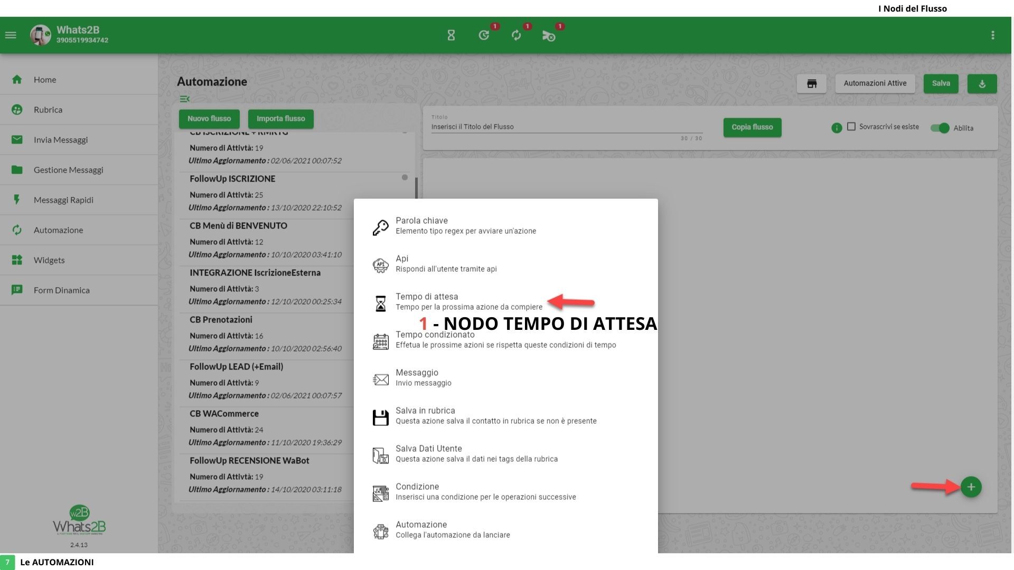Viewport: 1014px width, 570px height.
Task: Open the CB Prenotazioni flow
Action: coord(266,336)
